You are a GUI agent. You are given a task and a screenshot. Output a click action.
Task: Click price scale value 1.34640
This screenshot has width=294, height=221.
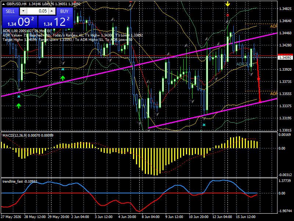tap(286, 21)
